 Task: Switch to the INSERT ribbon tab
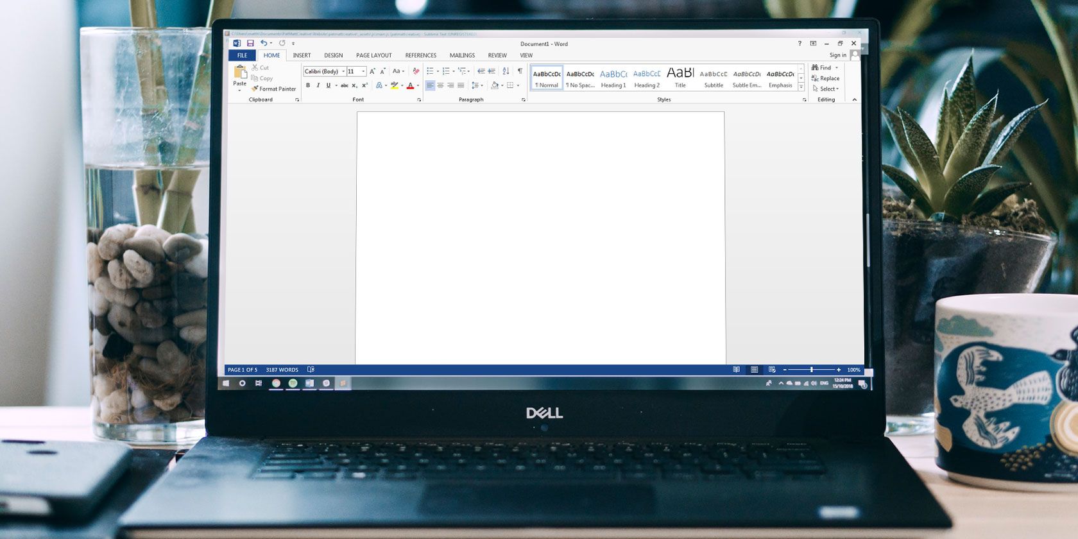click(302, 56)
